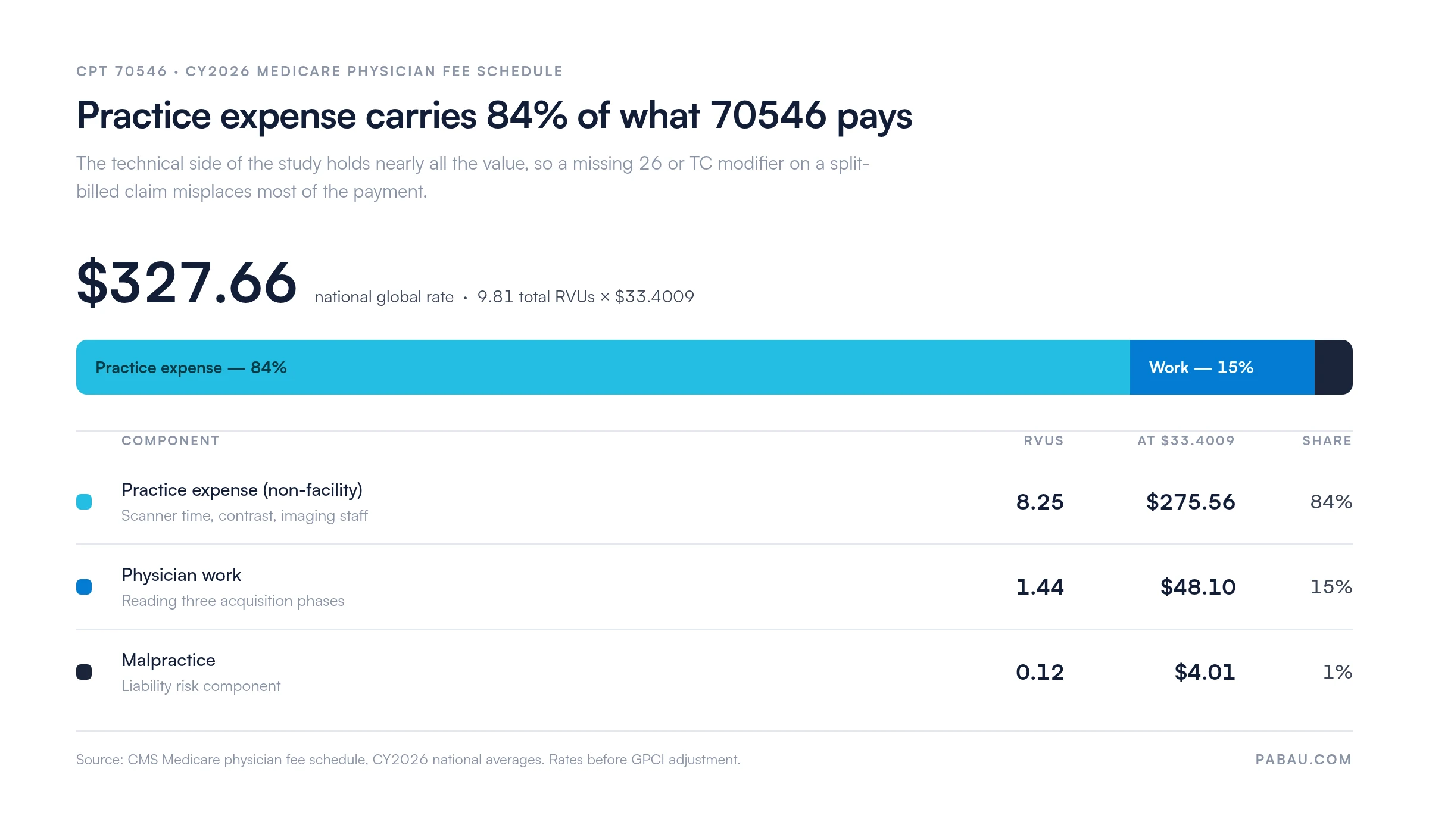Click the headline about 84% practice expense
Screen dimensions: 1429x825
pos(494,115)
